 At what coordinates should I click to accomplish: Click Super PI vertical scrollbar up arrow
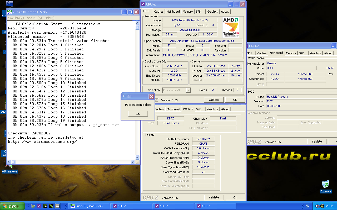[137, 23]
